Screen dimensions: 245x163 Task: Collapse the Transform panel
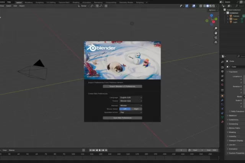tap(233, 72)
